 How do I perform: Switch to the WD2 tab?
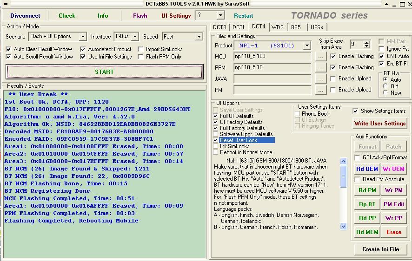coord(278,27)
